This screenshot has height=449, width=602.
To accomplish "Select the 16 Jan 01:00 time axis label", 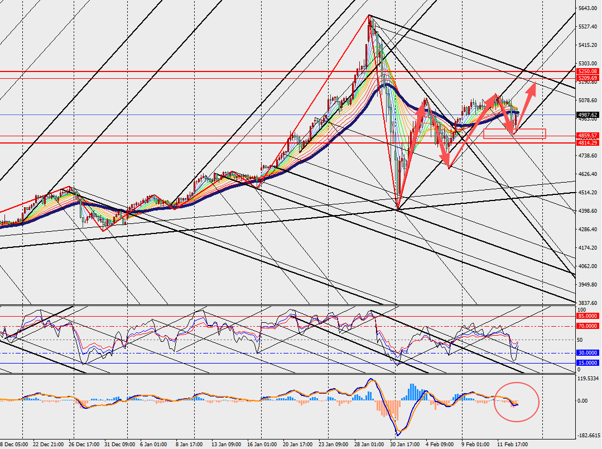I will point(261,444).
